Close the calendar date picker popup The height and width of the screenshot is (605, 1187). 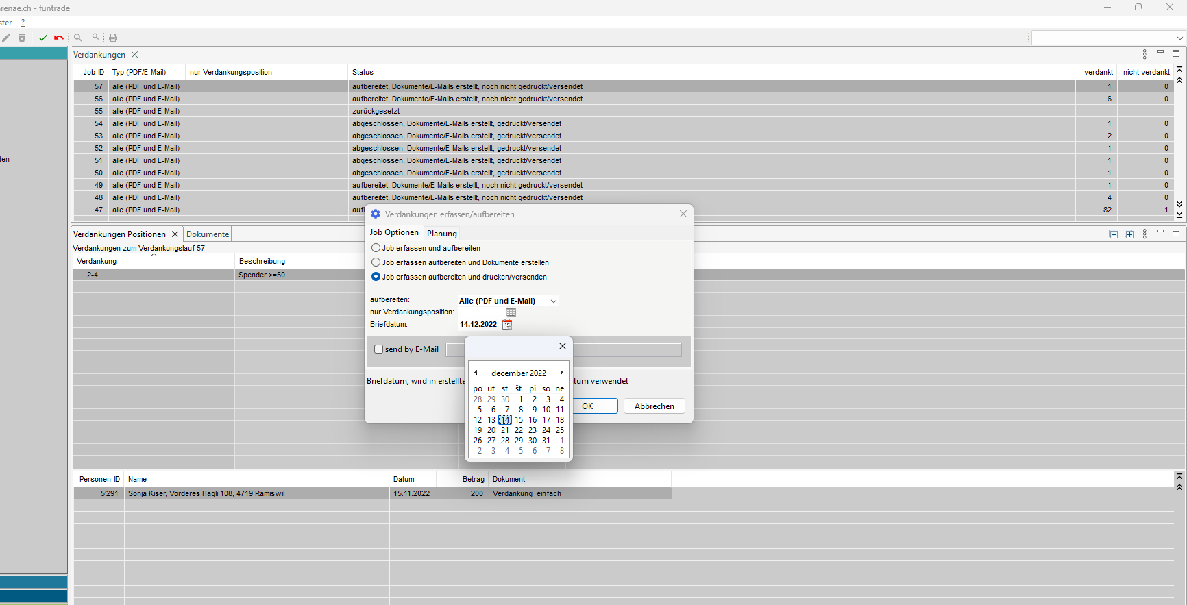(563, 346)
